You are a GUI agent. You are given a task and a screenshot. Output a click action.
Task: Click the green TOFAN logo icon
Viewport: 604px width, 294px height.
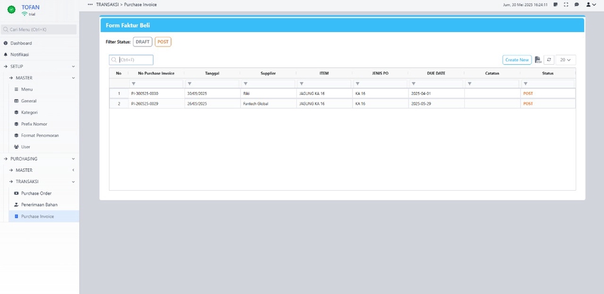click(x=11, y=9)
